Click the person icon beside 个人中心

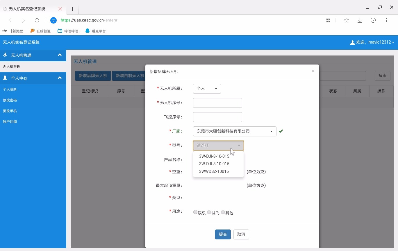pos(5,78)
